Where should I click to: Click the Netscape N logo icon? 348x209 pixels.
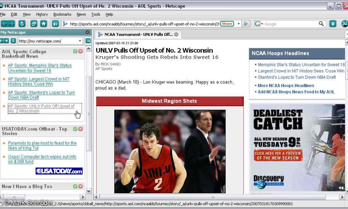344,24
